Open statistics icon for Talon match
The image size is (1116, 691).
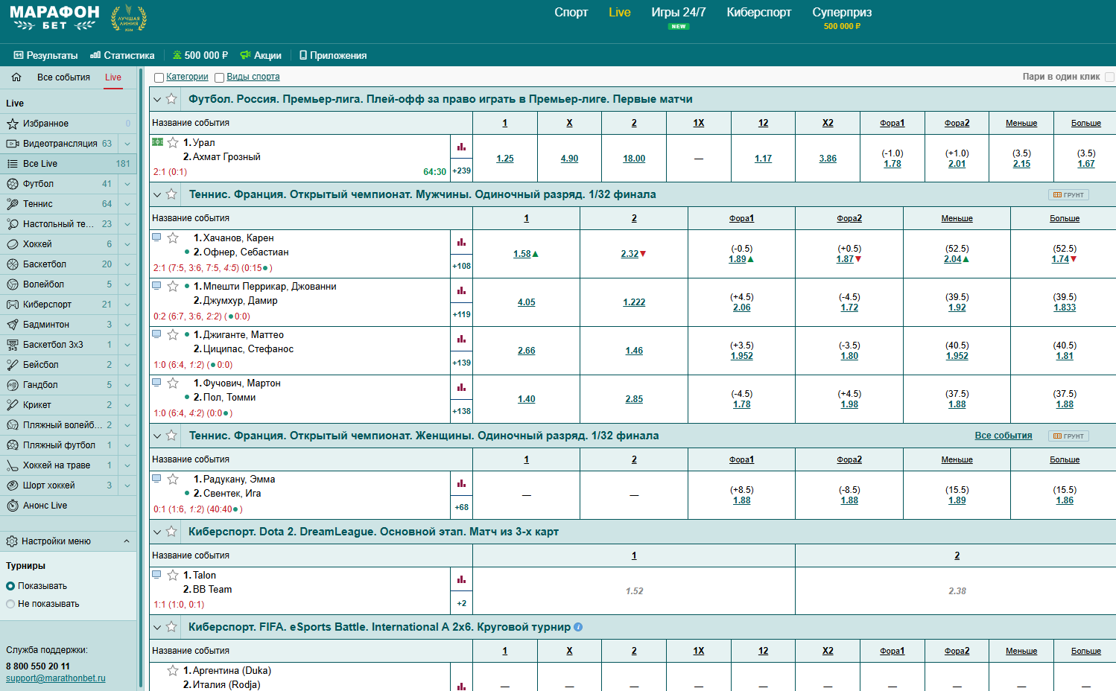click(x=461, y=579)
